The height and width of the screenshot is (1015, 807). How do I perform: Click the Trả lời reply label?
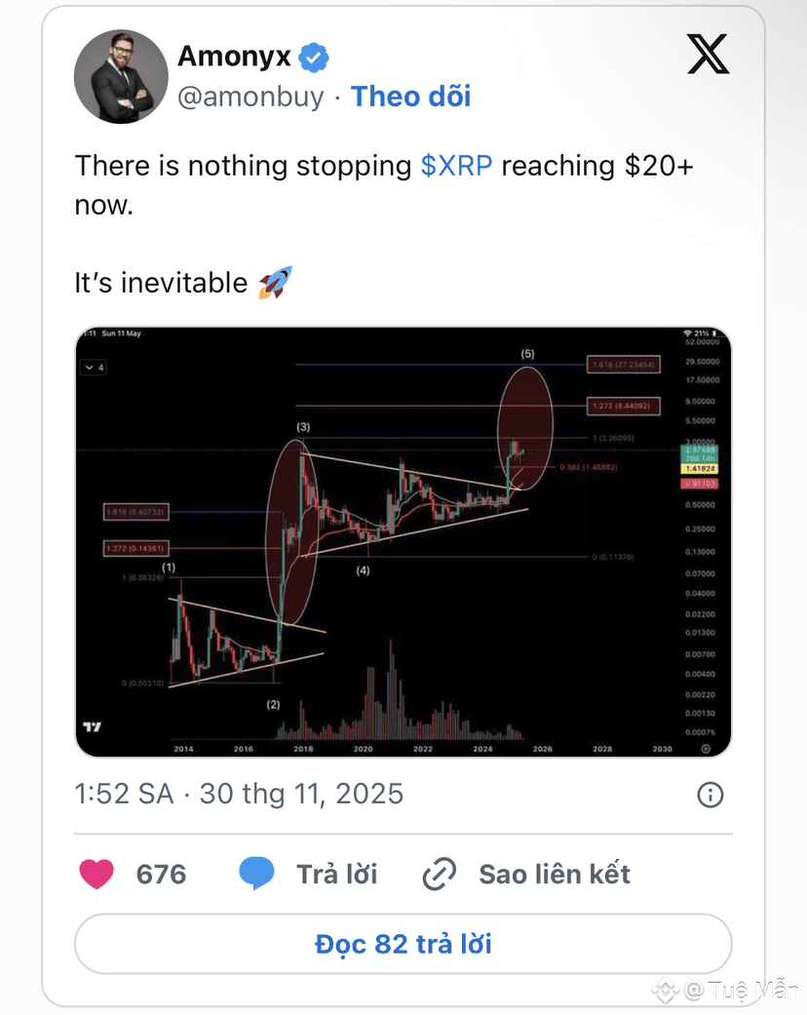click(336, 874)
